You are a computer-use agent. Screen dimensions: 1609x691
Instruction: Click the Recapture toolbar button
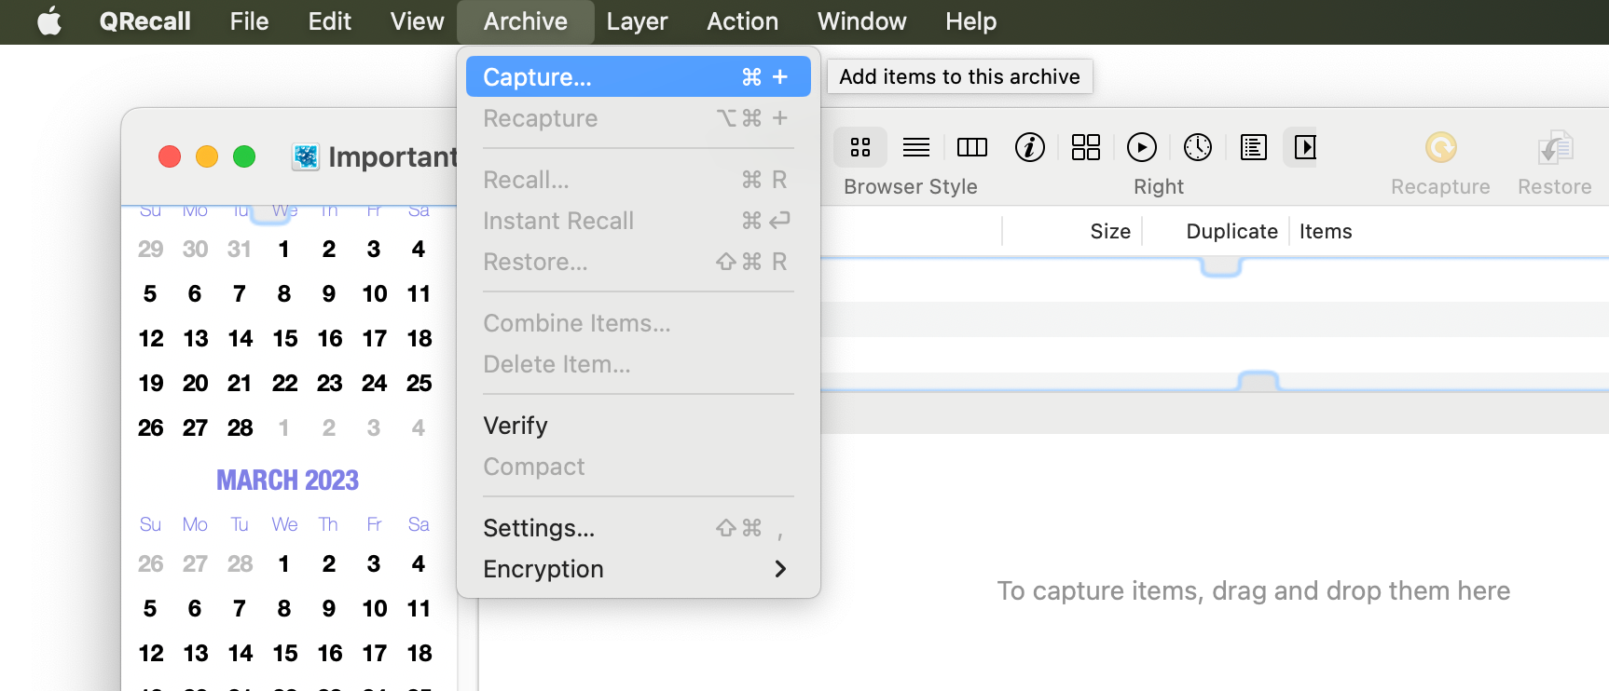[1440, 163]
